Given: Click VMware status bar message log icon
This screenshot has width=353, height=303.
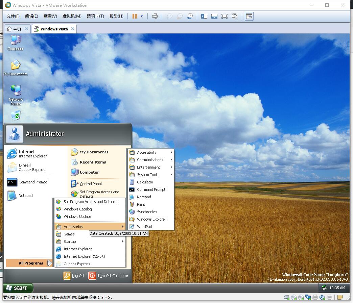Looking at the screenshot, I should pyautogui.click(x=340, y=297).
